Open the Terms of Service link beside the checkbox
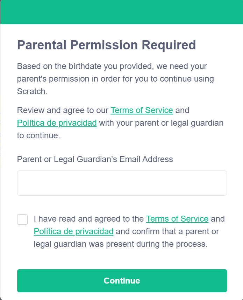 click(x=177, y=219)
